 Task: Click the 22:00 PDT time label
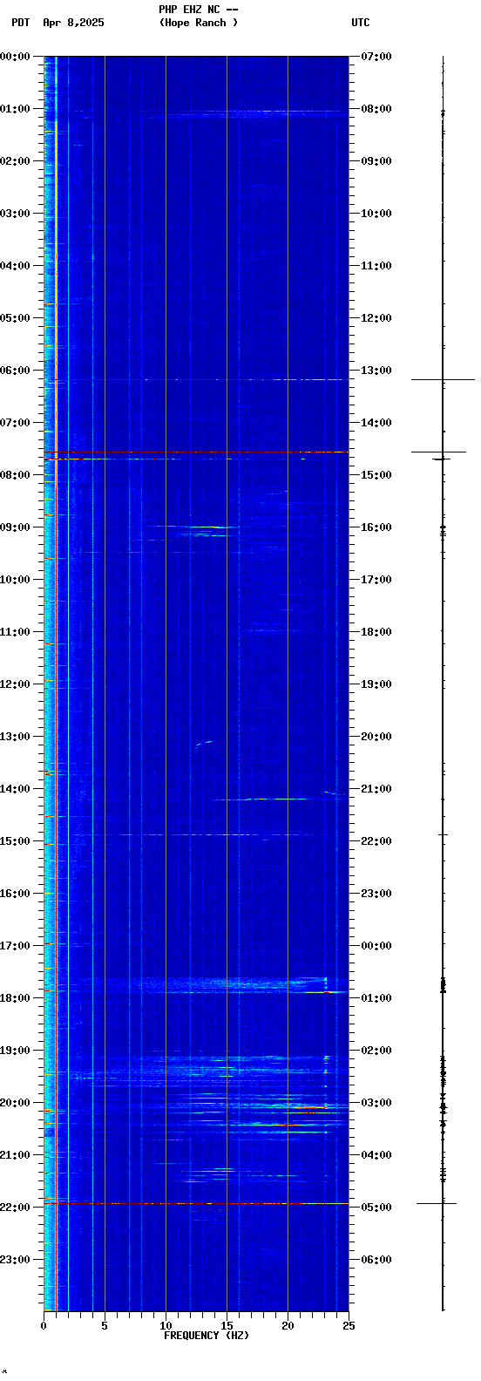click(x=15, y=1208)
